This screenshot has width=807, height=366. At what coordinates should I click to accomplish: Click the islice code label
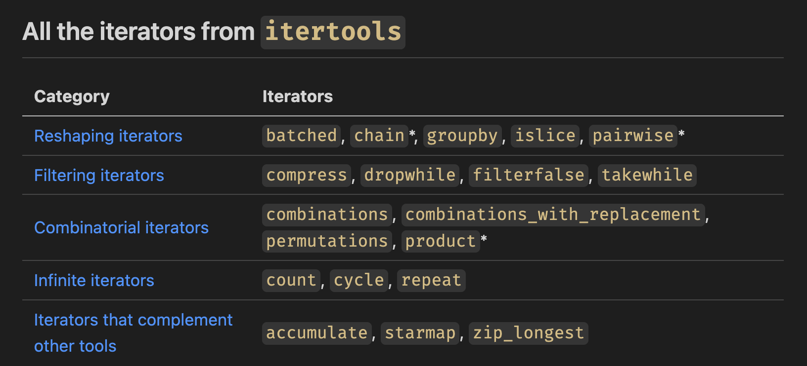[545, 136]
